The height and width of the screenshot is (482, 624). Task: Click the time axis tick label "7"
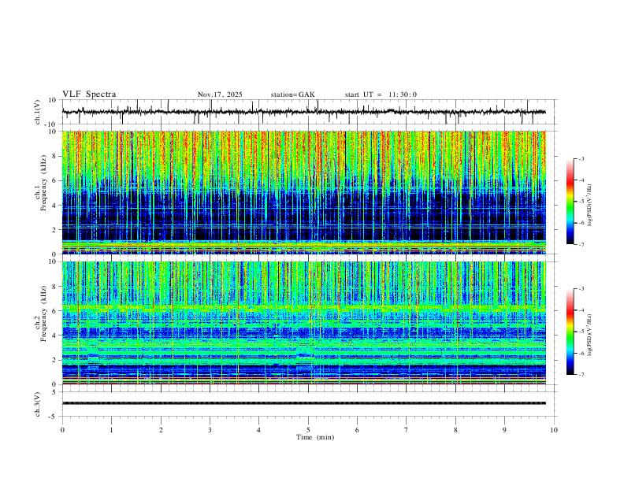pyautogui.click(x=407, y=430)
